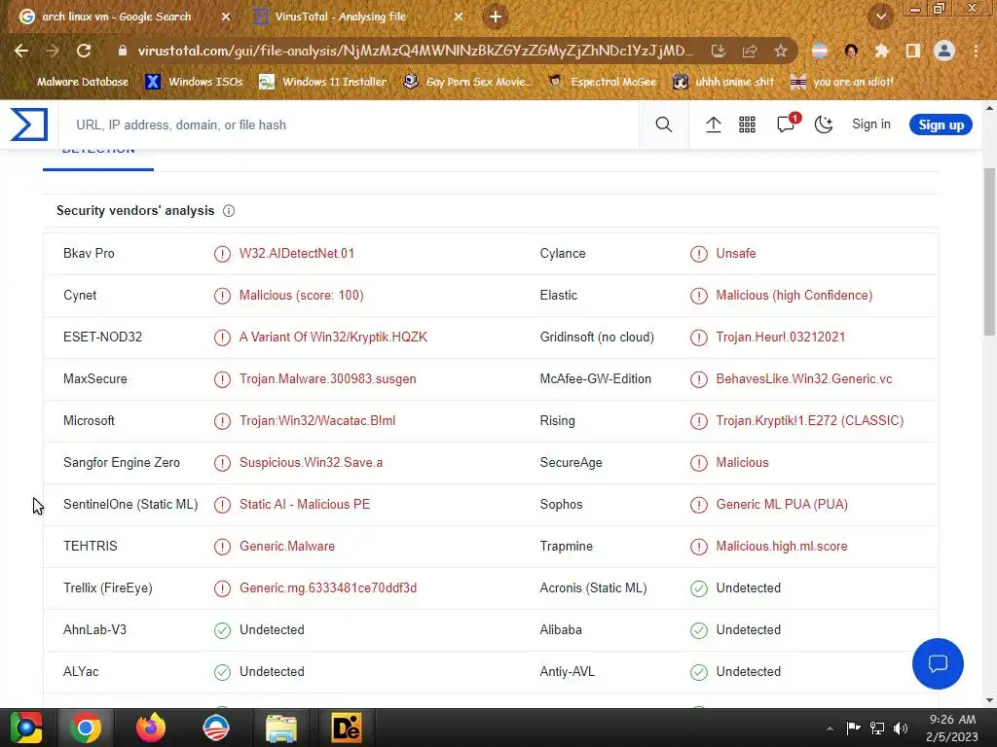This screenshot has width=997, height=747.
Task: Open file manager folder taskbar icon
Action: click(x=281, y=728)
